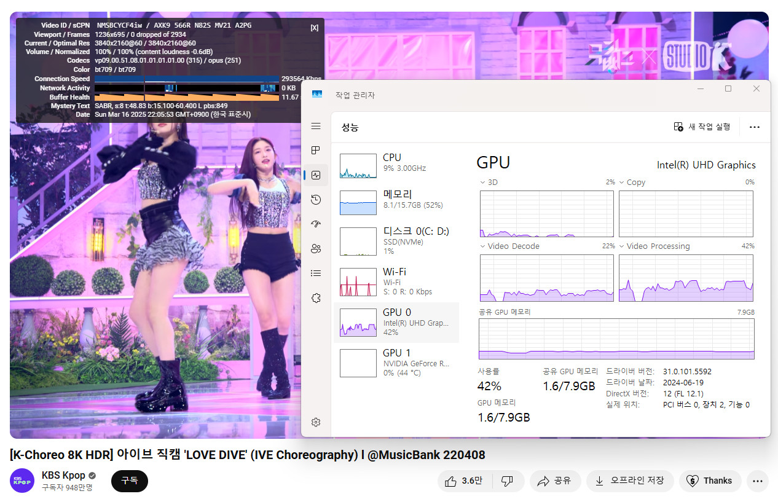Click the thumbs-down dislike icon
Screen dimensions: 778x499
point(507,481)
